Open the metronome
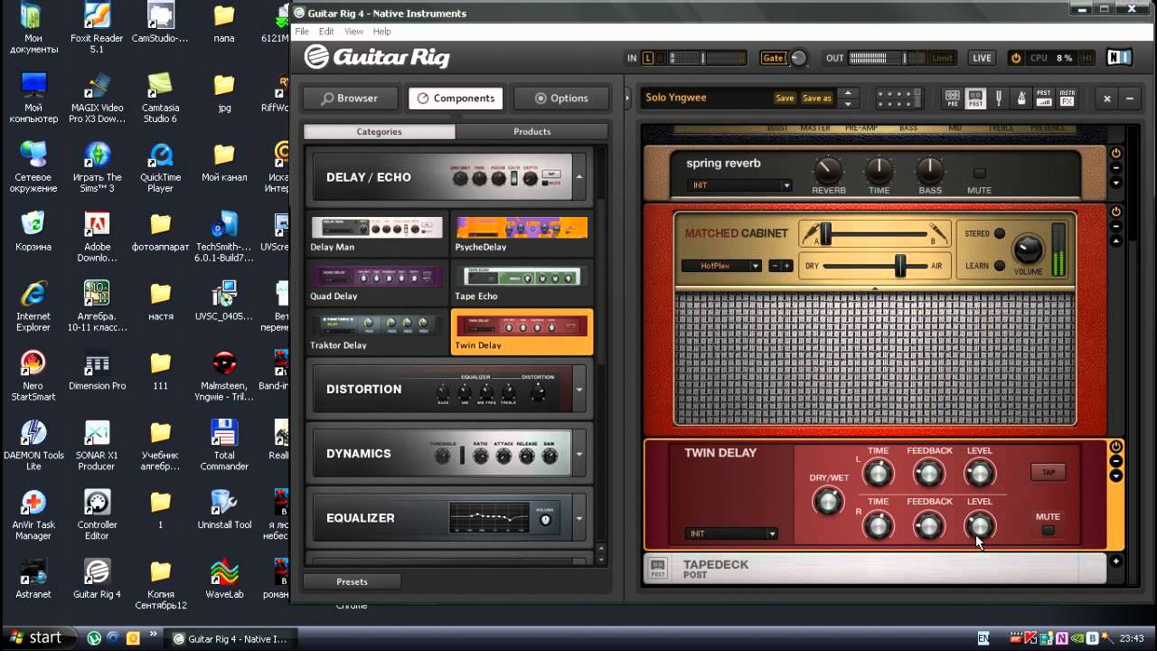 tap(1021, 98)
